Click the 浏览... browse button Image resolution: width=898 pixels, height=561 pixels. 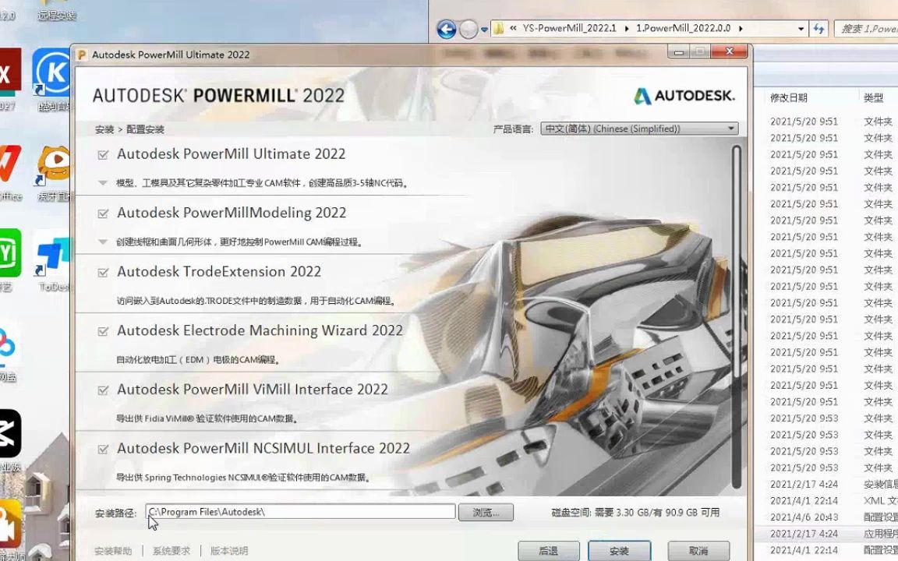point(486,513)
